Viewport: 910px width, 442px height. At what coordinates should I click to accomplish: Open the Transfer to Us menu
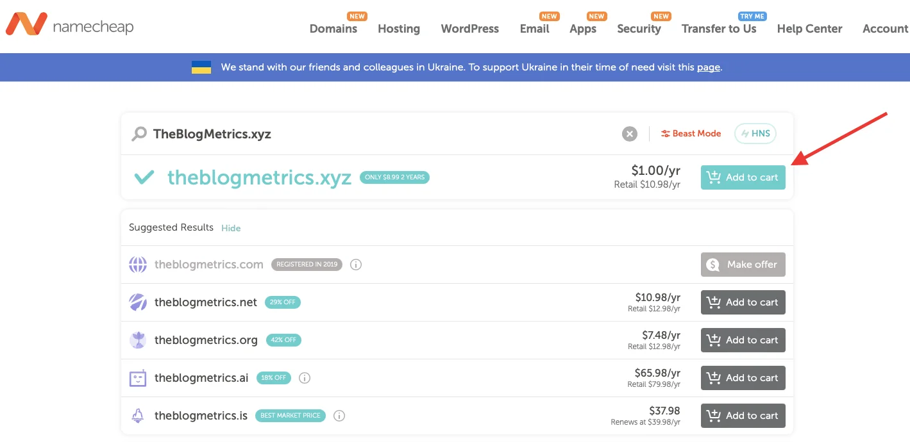719,29
